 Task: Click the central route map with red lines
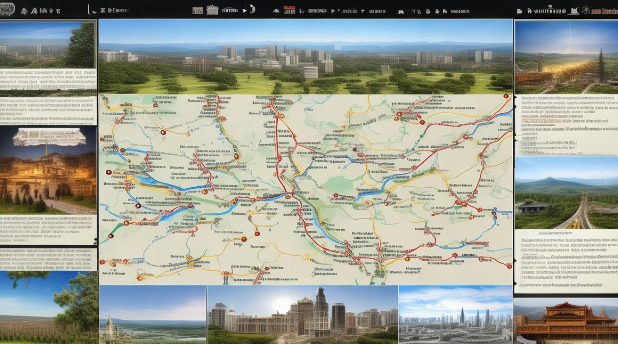(305, 189)
